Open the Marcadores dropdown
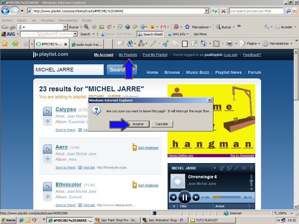The width and height of the screenshot is (299, 224). click(x=210, y=27)
